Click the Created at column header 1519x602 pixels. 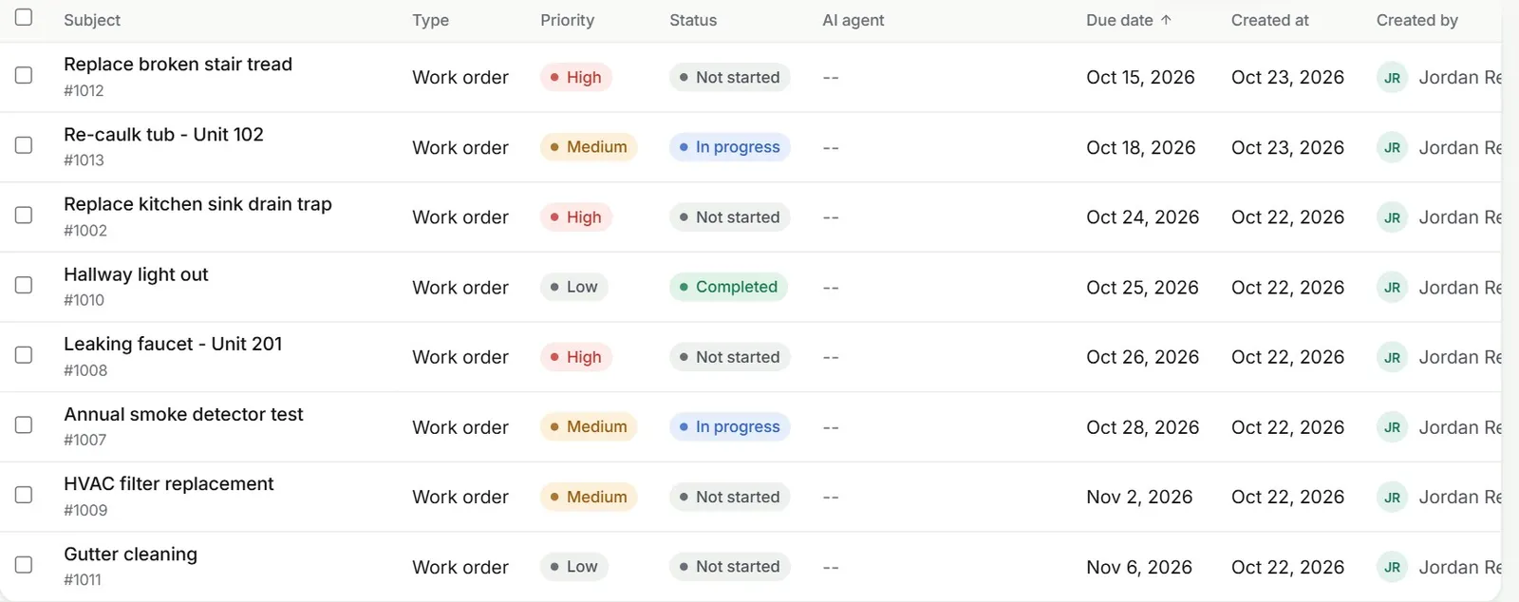tap(1269, 20)
